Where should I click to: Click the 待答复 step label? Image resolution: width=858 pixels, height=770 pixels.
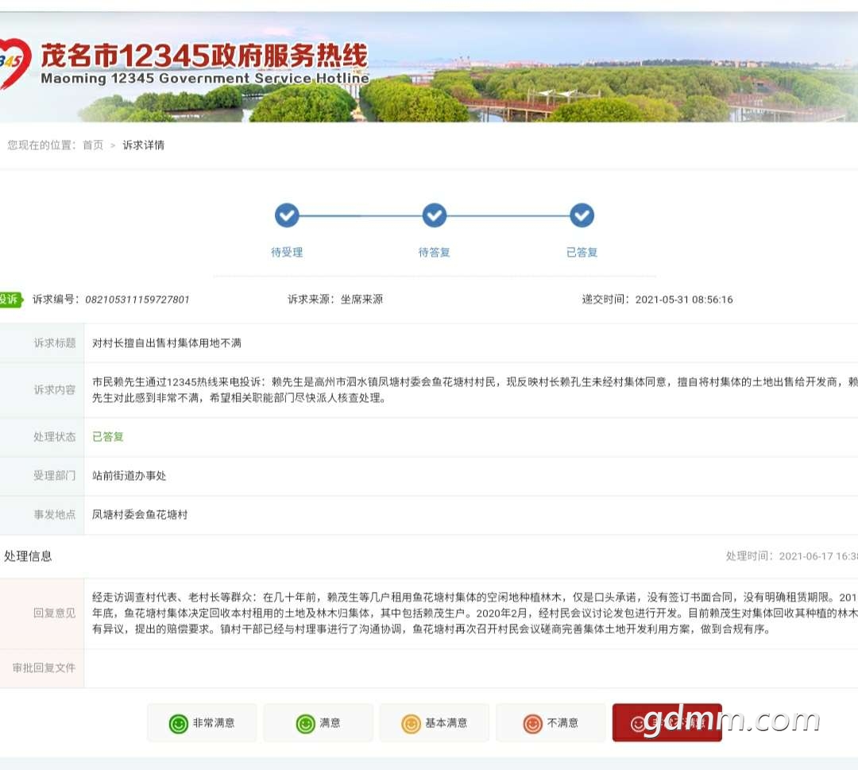(x=435, y=252)
